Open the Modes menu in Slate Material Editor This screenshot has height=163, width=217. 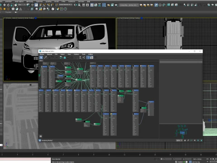coord(42,54)
